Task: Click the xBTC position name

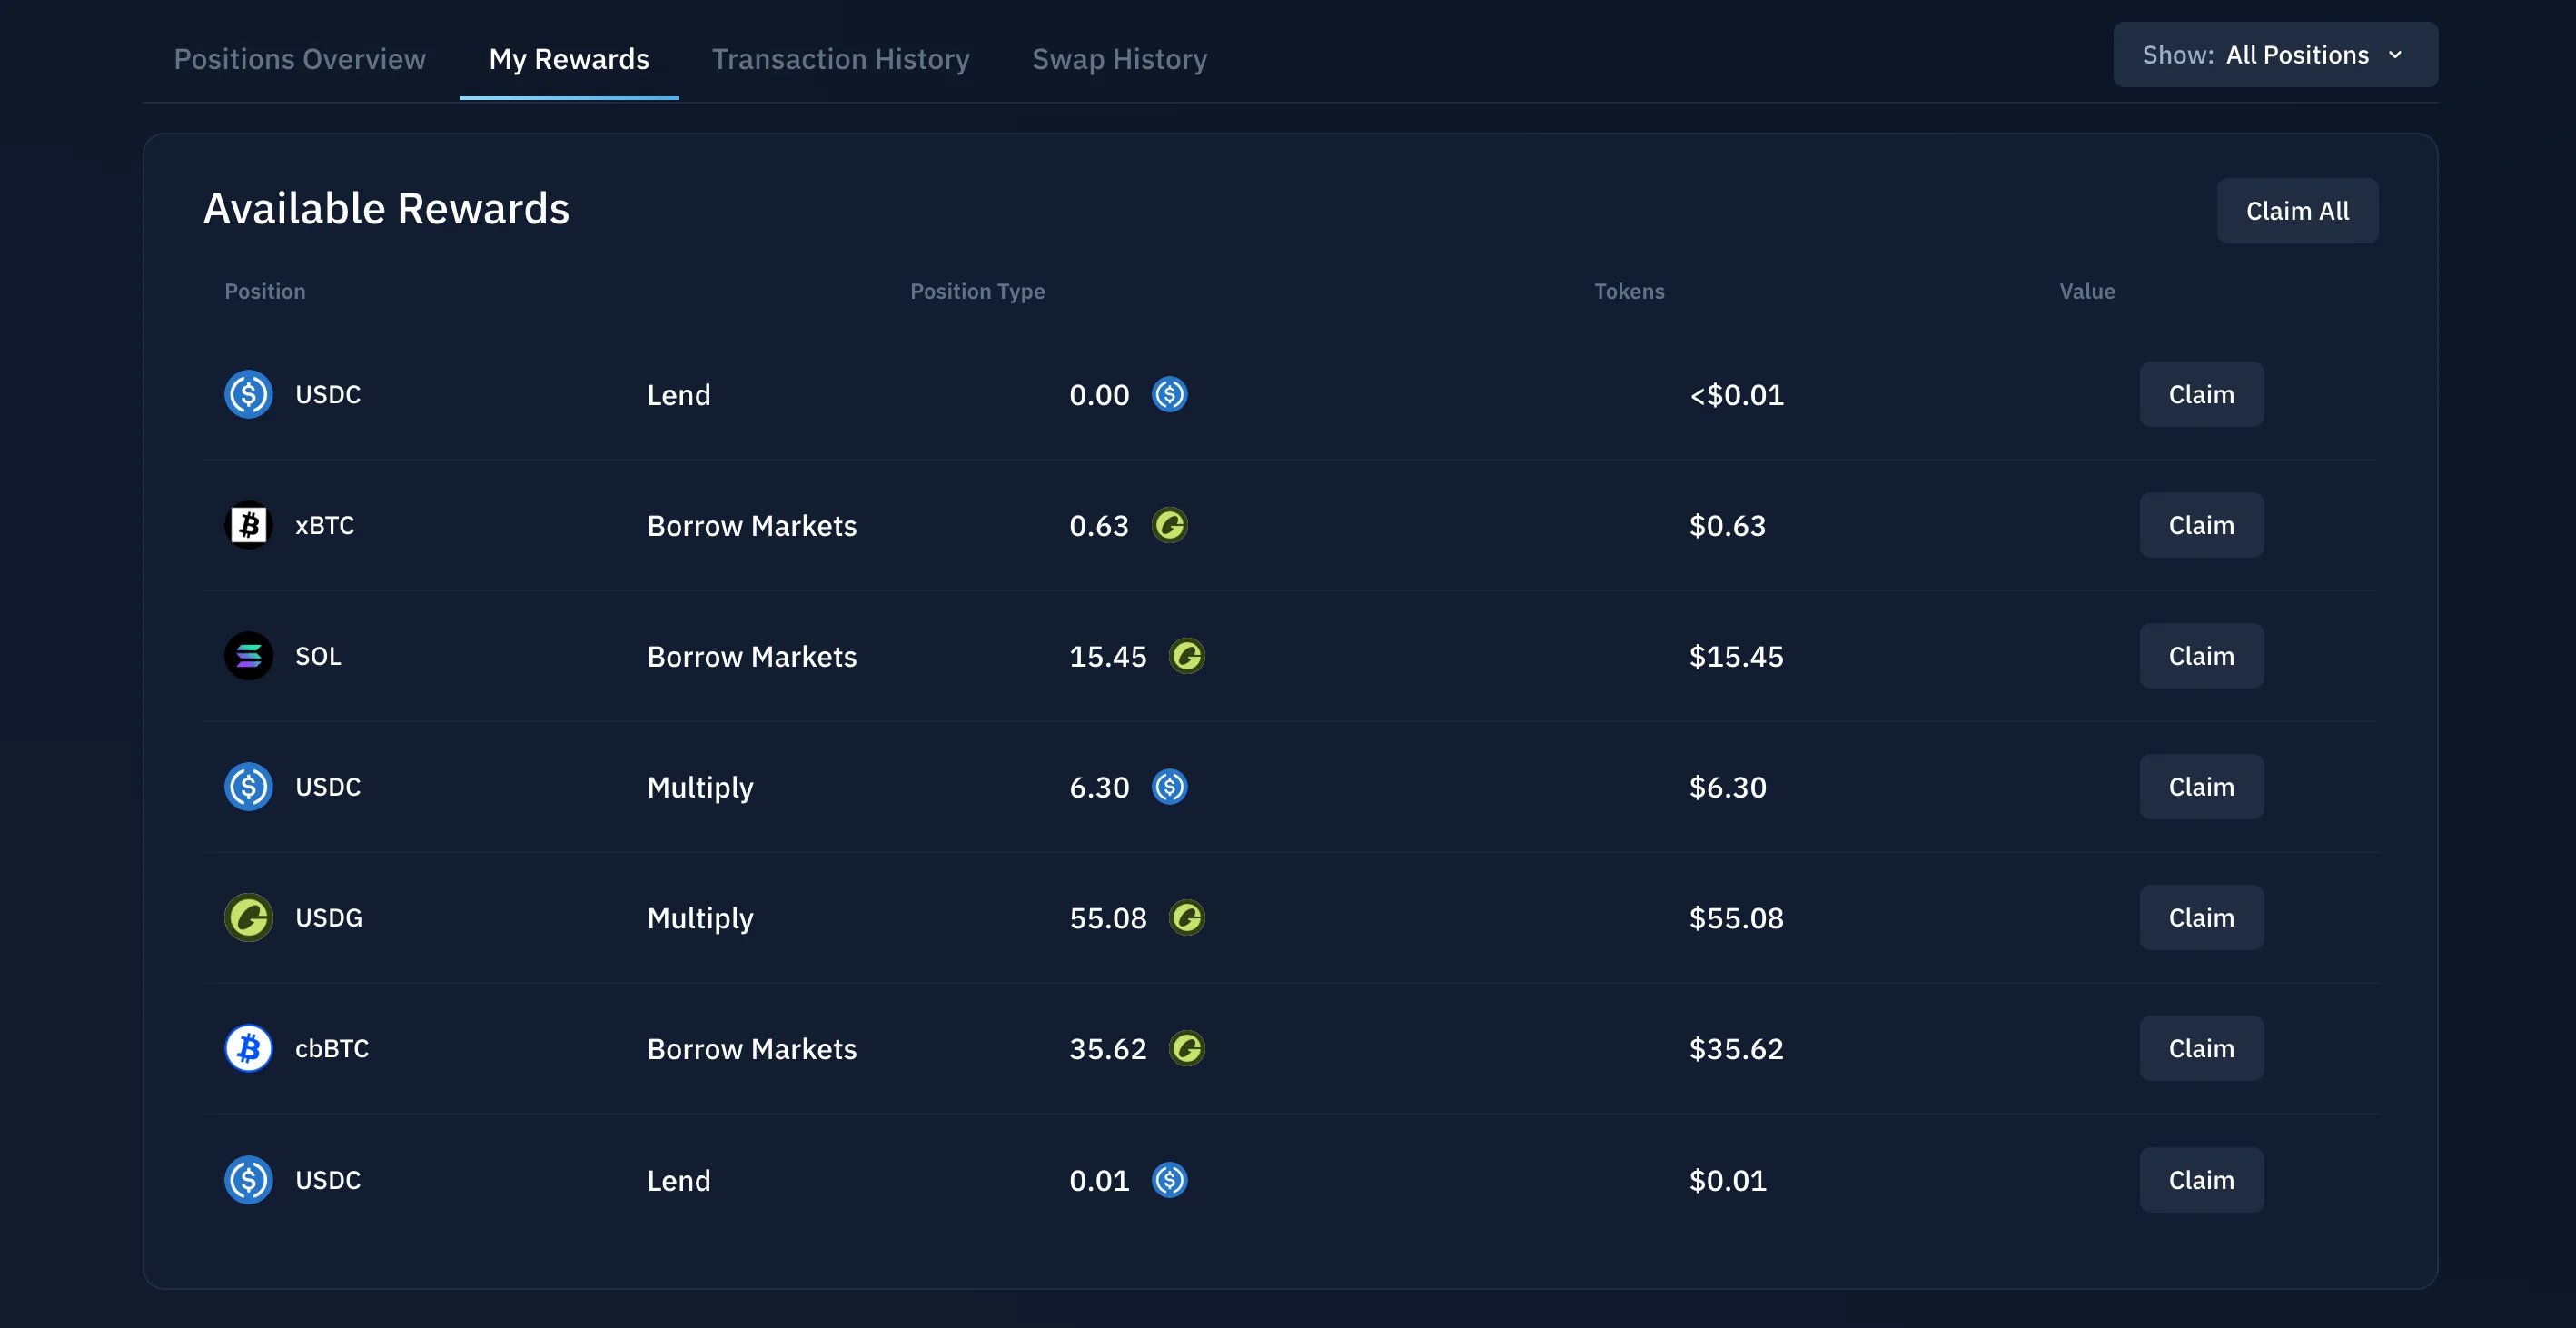Action: tap(325, 525)
